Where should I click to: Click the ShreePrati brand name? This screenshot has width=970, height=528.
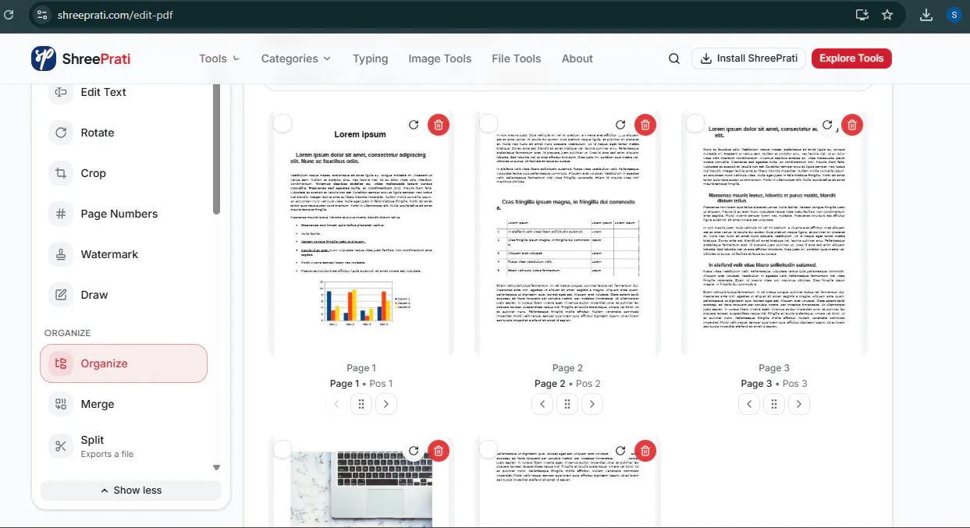click(96, 59)
